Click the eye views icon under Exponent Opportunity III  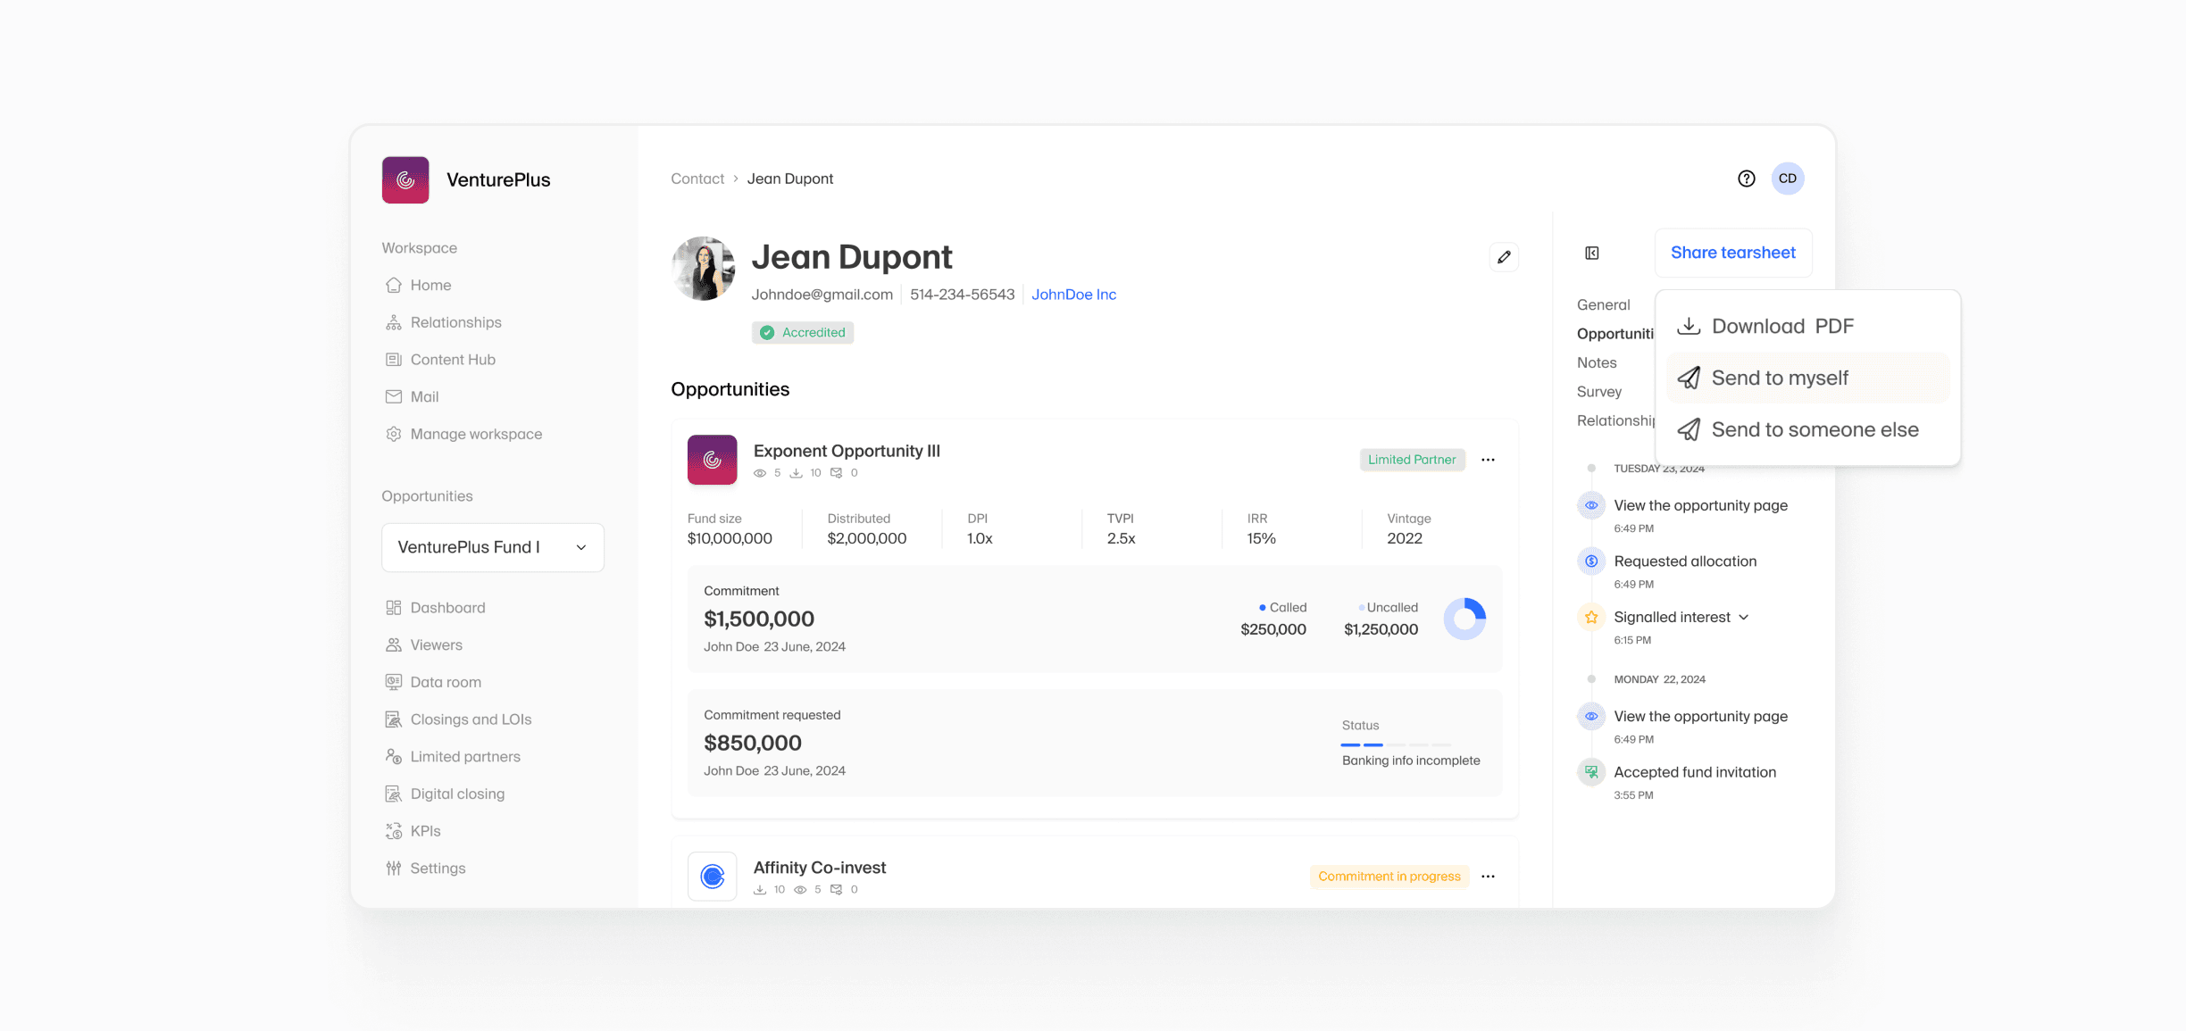760,473
